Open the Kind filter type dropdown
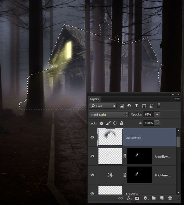The height and width of the screenshot is (205, 184). (x=103, y=106)
